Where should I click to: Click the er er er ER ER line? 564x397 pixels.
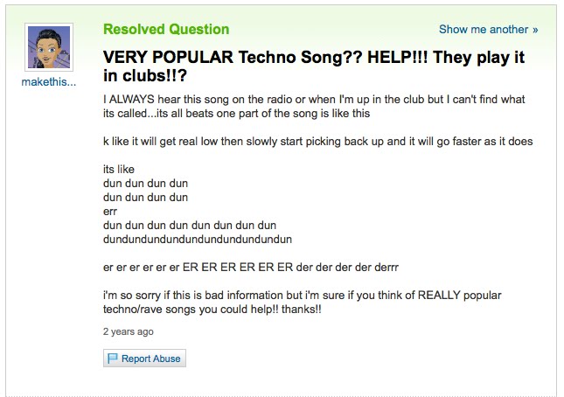[255, 266]
